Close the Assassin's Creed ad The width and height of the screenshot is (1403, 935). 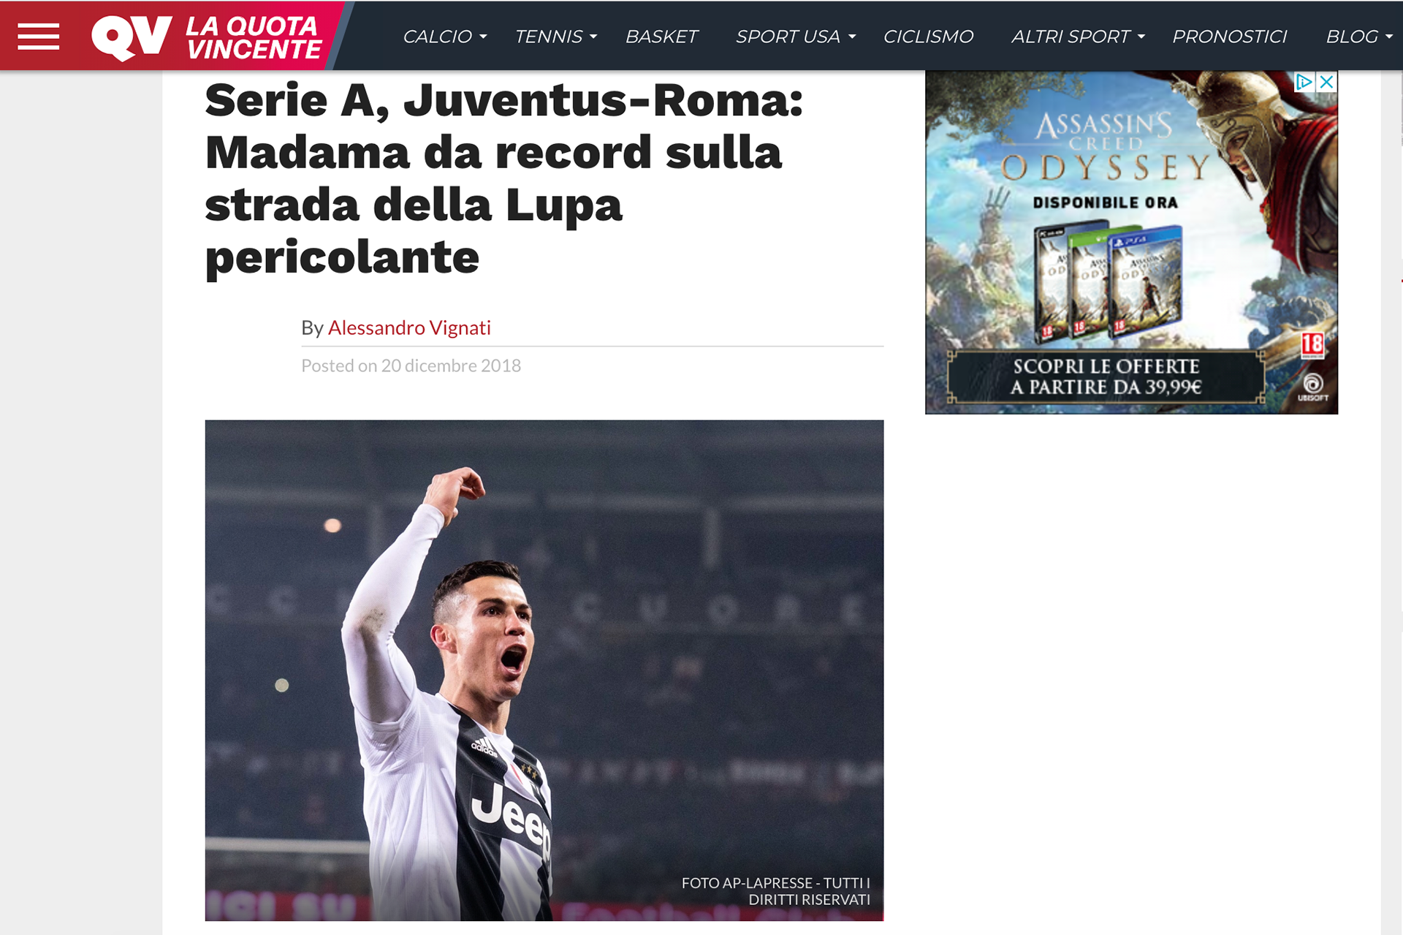tap(1326, 82)
